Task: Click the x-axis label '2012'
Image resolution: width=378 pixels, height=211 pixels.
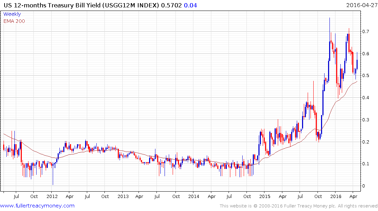Action: pos(52,196)
